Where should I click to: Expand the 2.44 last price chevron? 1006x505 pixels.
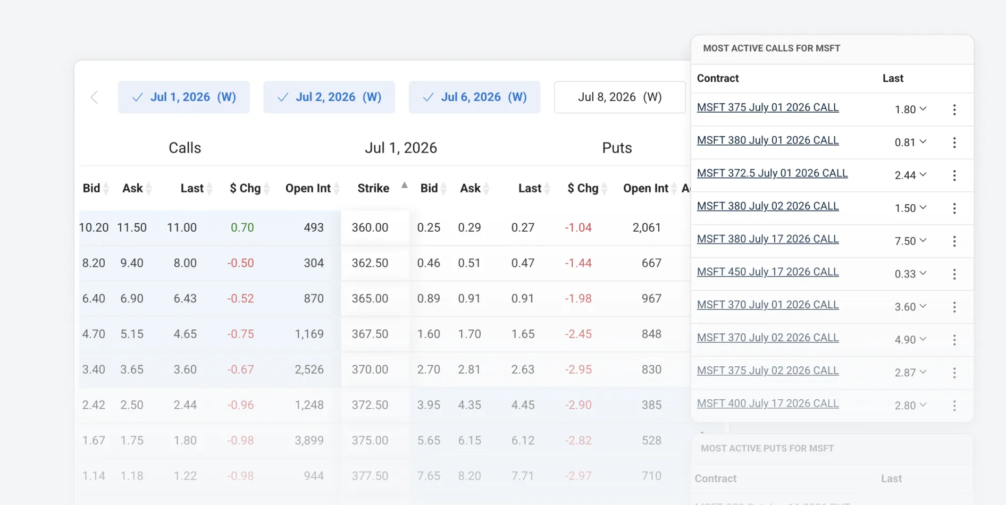coord(923,175)
